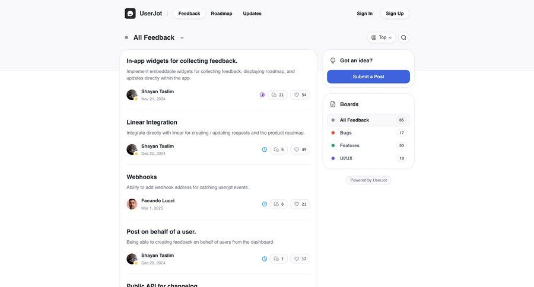Open the Top sort dropdown

(x=382, y=37)
